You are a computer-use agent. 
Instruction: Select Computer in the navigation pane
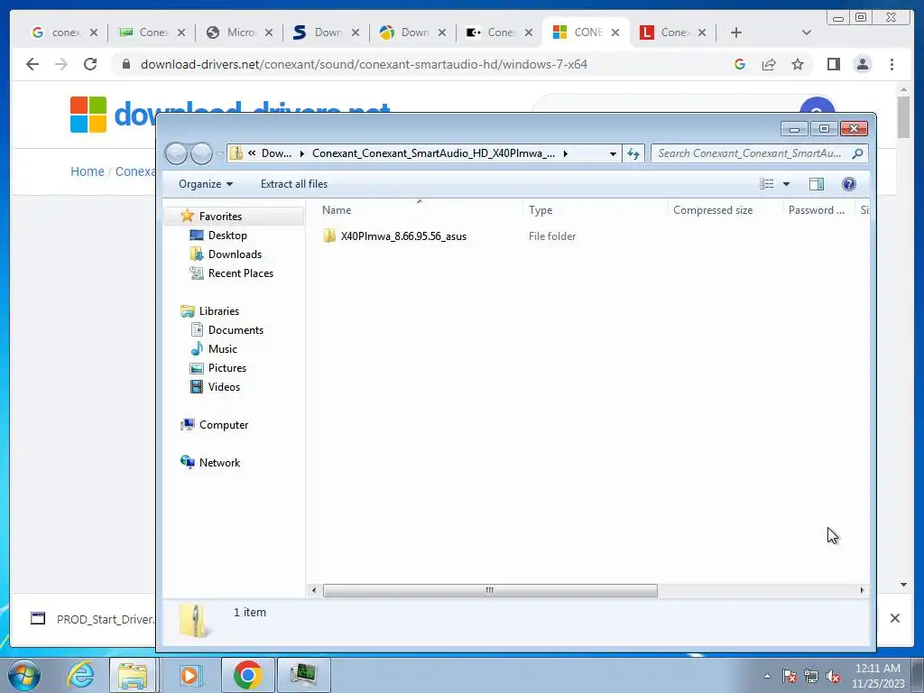pos(224,425)
